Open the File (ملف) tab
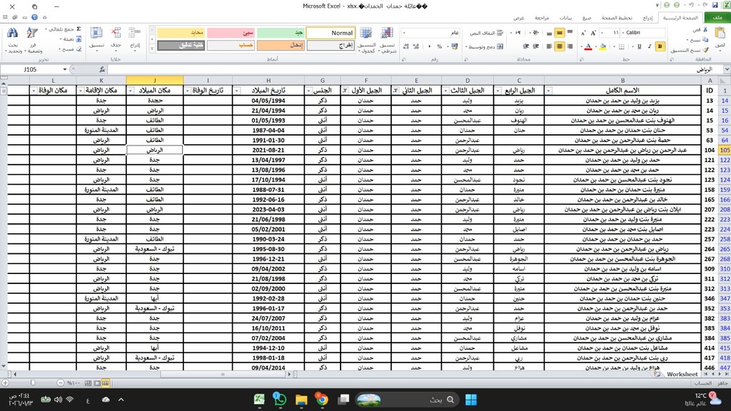 (717, 18)
